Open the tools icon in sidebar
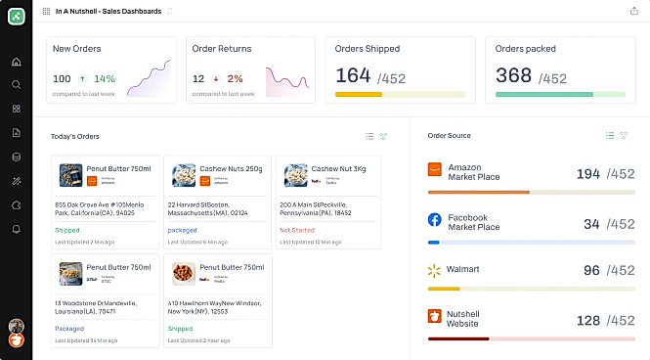The width and height of the screenshot is (650, 360). point(17,181)
